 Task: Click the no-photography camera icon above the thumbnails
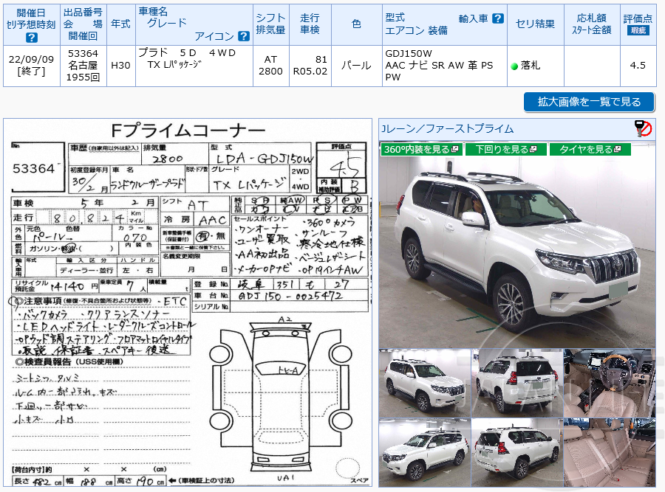(644, 128)
